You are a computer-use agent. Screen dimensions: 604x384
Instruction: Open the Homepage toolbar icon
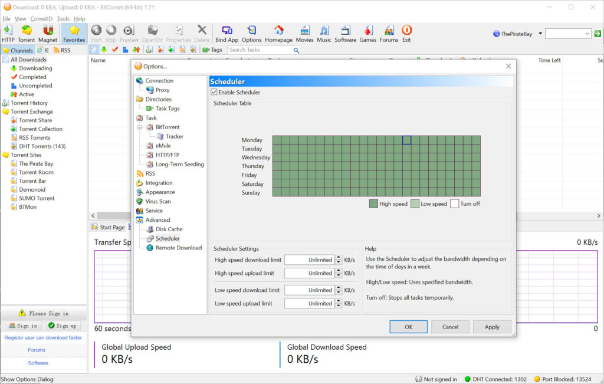coord(278,30)
